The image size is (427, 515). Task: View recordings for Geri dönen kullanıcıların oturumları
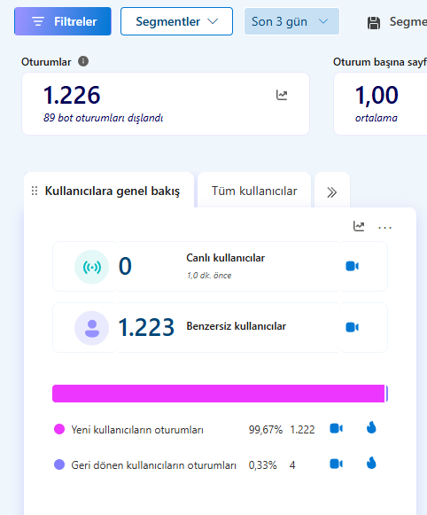point(336,464)
